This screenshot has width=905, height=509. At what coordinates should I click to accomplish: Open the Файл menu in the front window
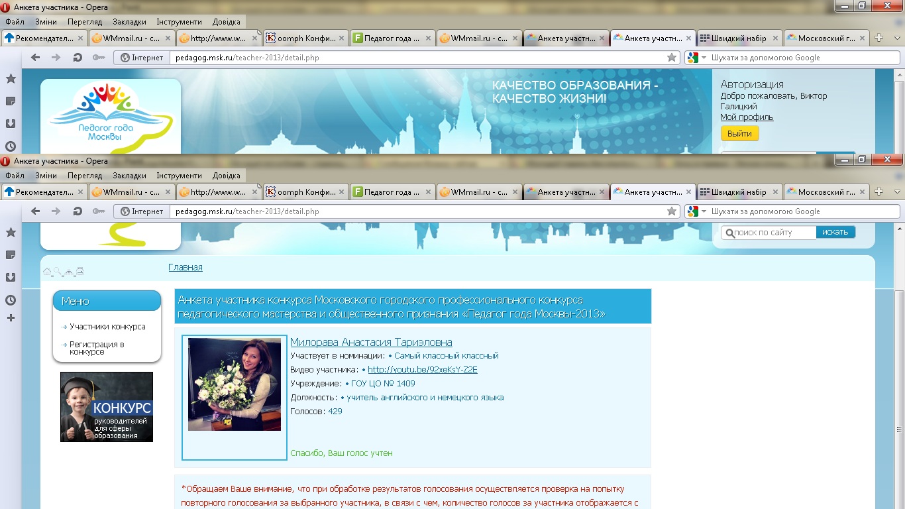[x=15, y=176]
